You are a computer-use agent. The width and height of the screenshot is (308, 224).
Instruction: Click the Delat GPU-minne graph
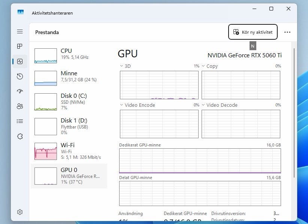(200, 193)
